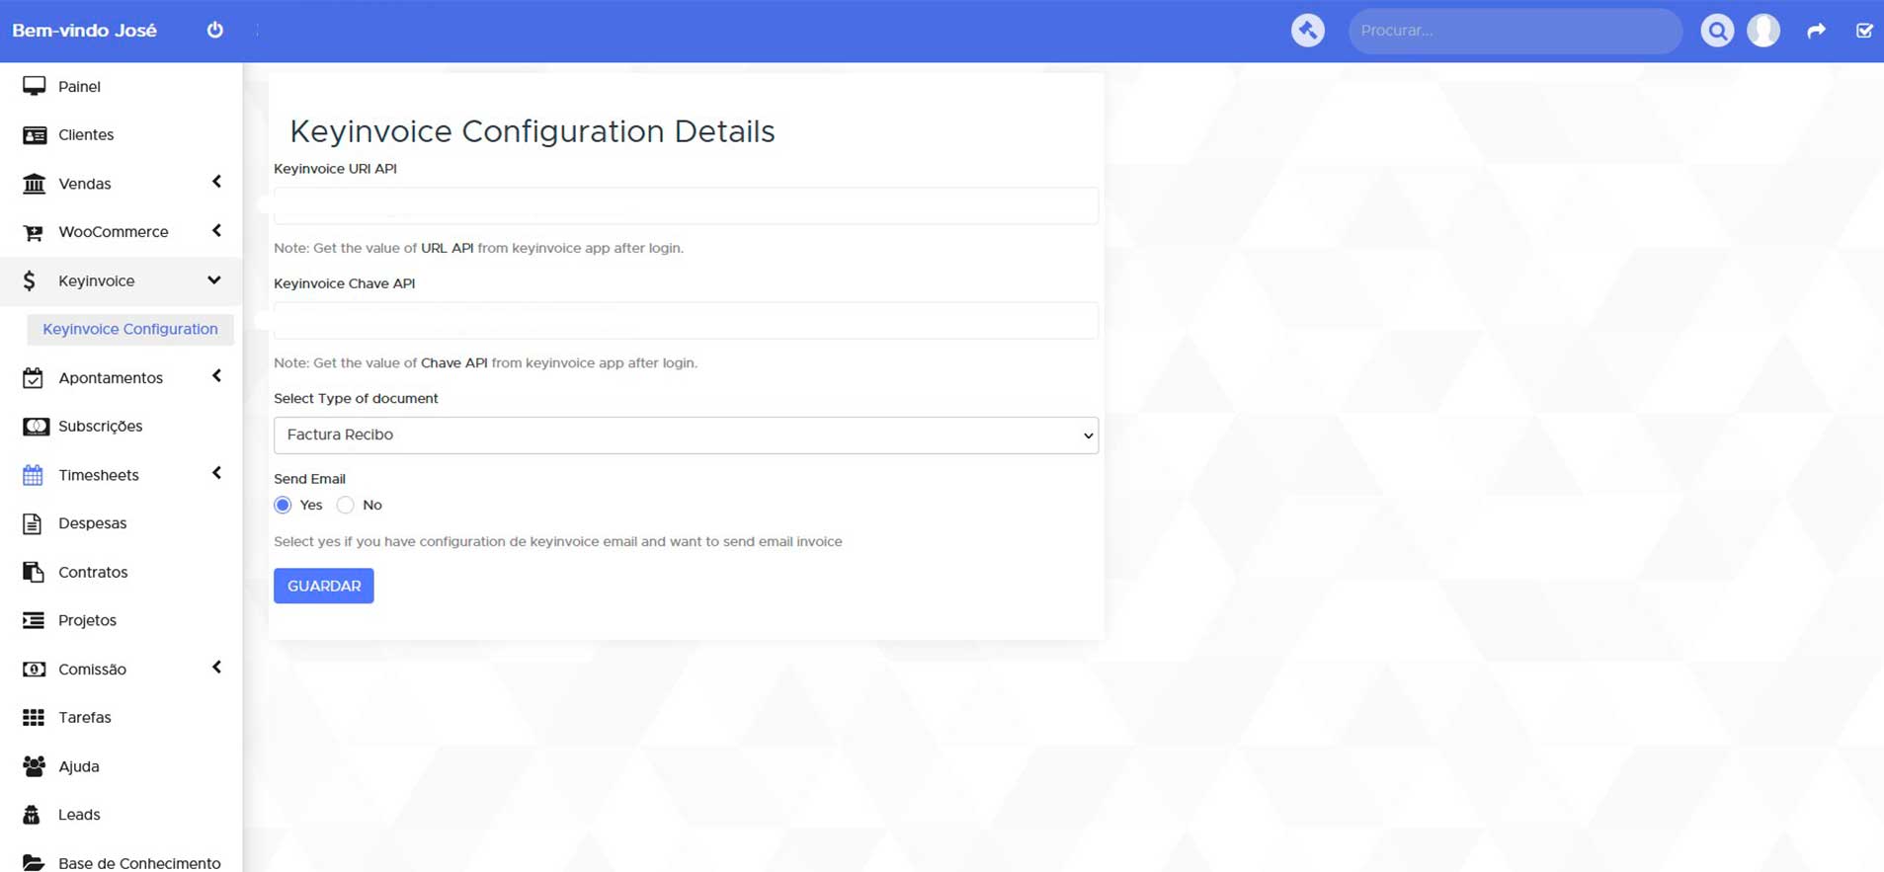Click the GUARDAR button
The height and width of the screenshot is (872, 1884).
[x=324, y=586]
